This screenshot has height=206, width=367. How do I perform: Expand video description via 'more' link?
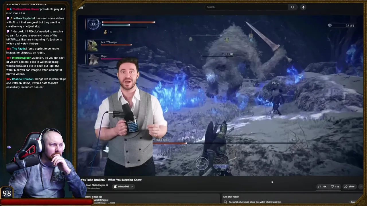point(112,203)
